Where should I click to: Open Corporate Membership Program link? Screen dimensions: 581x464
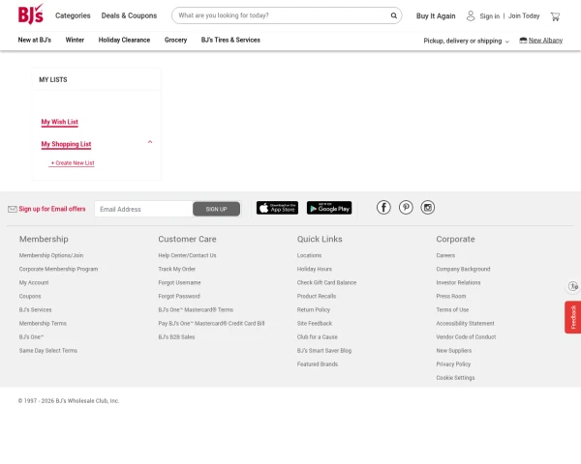[x=58, y=269]
